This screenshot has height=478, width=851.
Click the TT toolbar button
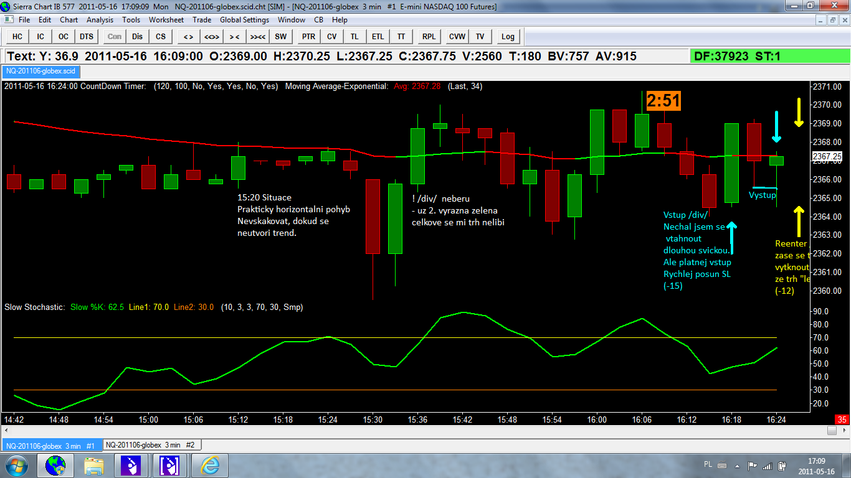click(x=401, y=36)
